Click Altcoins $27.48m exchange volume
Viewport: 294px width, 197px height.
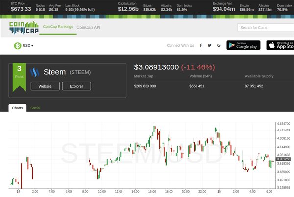(265, 8)
